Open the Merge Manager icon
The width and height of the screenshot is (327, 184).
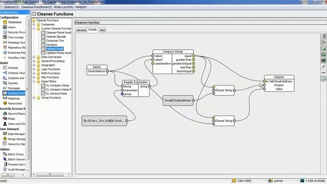pyautogui.click(x=5, y=139)
